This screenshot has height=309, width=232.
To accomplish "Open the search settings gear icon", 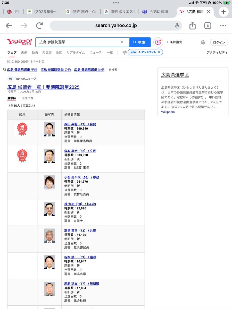I will click(x=203, y=42).
